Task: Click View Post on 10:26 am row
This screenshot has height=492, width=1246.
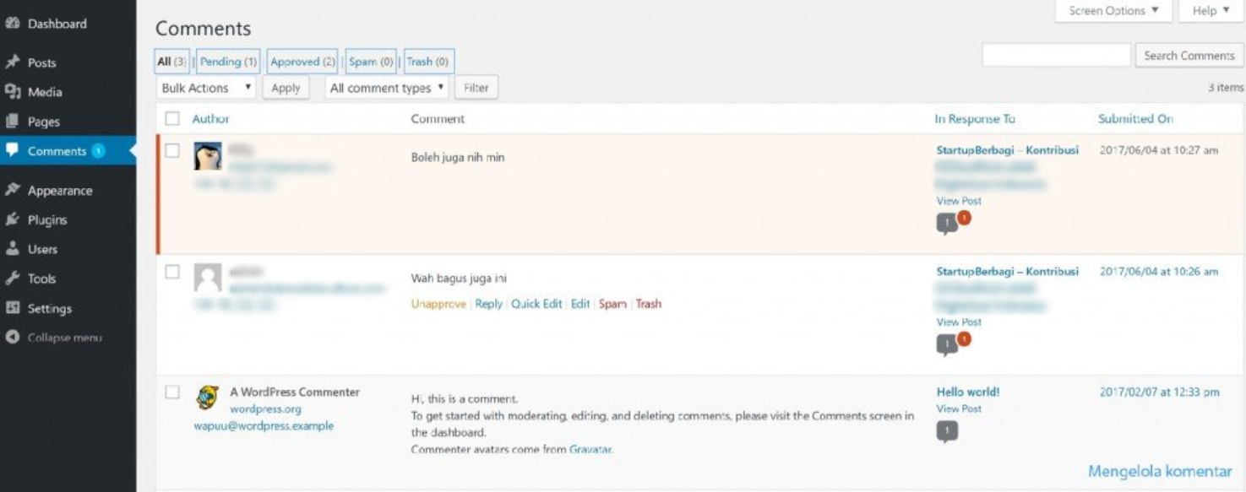Action: pos(959,322)
